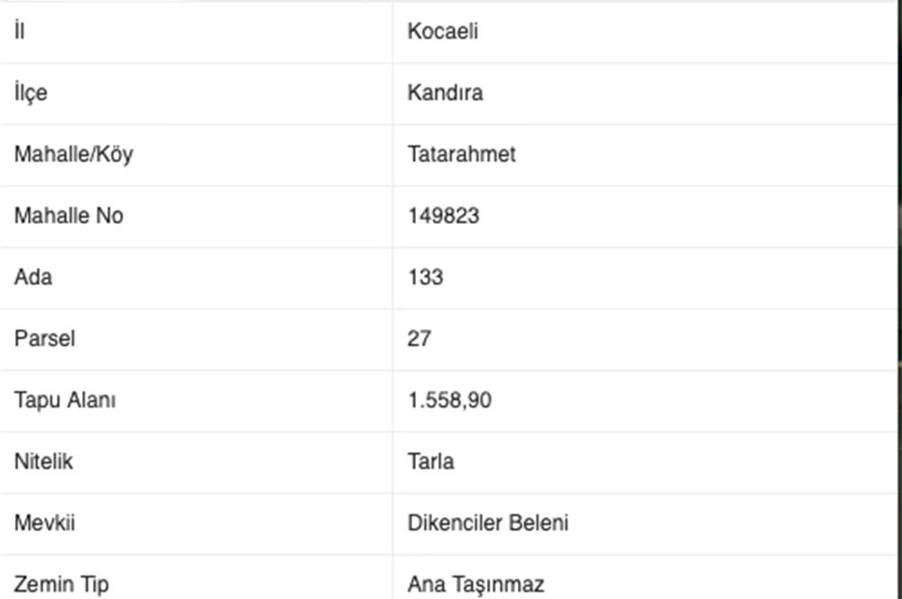
Task: Select the 149823 neighborhood number
Action: pos(444,216)
